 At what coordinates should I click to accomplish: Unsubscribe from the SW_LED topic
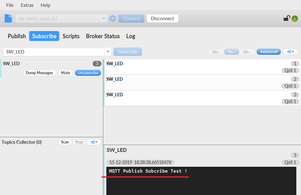tap(88, 73)
